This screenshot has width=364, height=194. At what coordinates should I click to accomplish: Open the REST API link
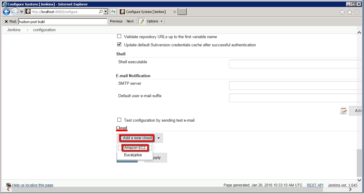(315, 185)
